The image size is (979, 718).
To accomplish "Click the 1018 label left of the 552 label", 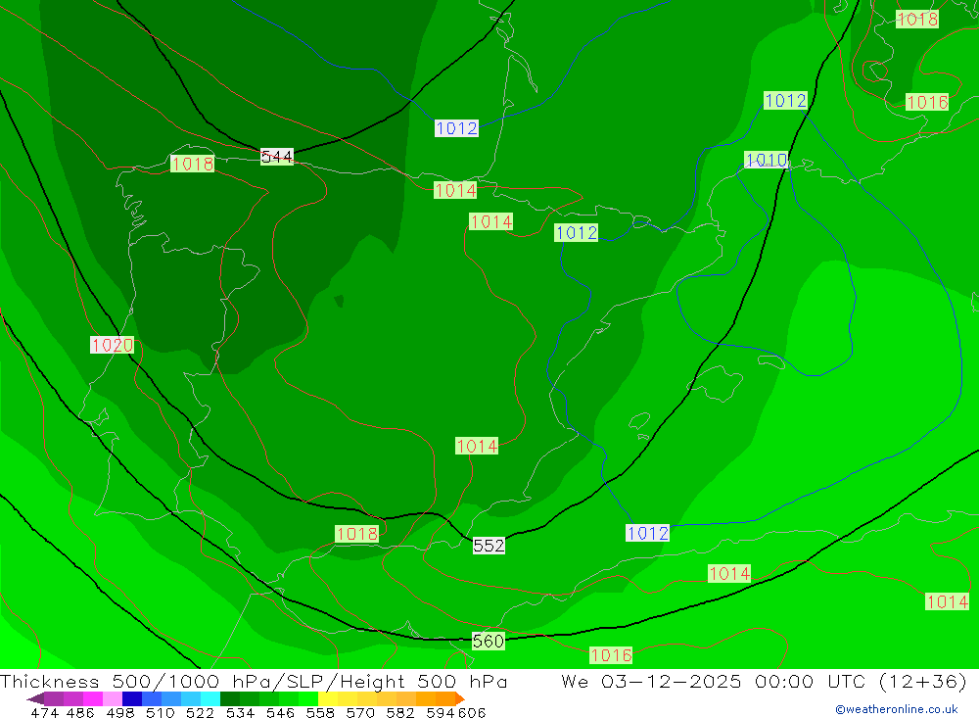I will coord(357,534).
